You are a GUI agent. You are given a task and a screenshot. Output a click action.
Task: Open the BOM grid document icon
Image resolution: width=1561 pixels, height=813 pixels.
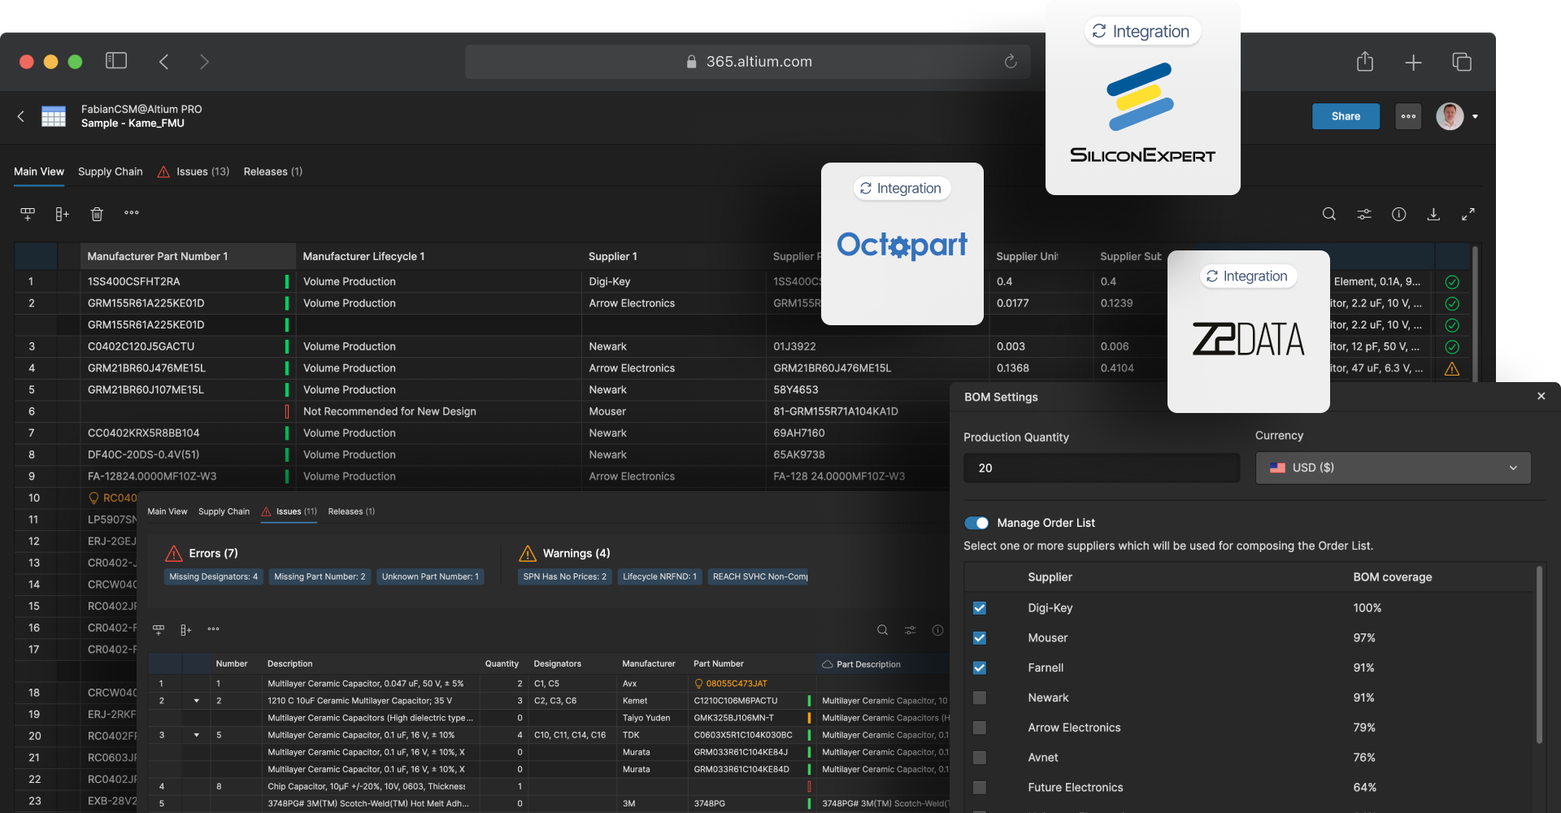54,116
